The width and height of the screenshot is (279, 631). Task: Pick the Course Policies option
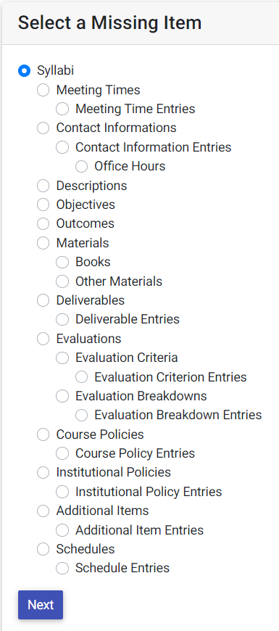[43, 434]
